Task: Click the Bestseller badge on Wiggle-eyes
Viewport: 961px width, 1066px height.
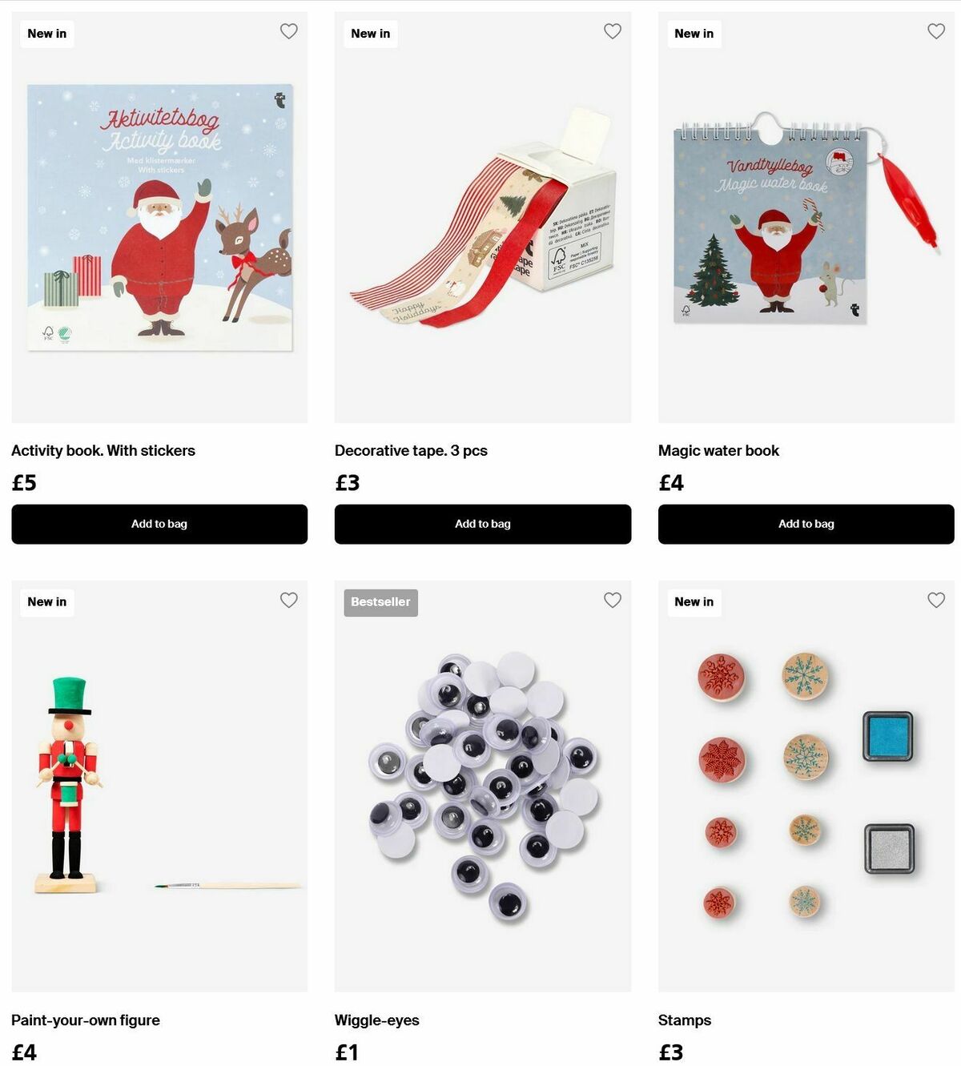Action: 380,602
